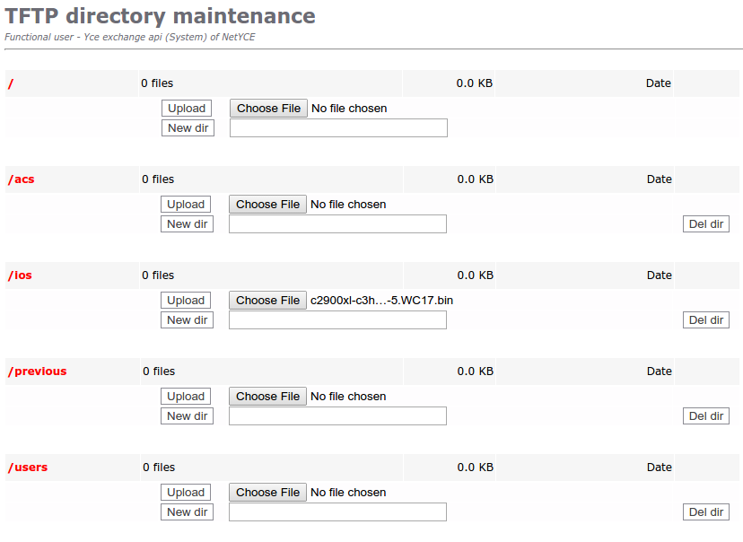This screenshot has height=542, width=743.
Task: Click New dir button under /ios
Action: [x=187, y=320]
